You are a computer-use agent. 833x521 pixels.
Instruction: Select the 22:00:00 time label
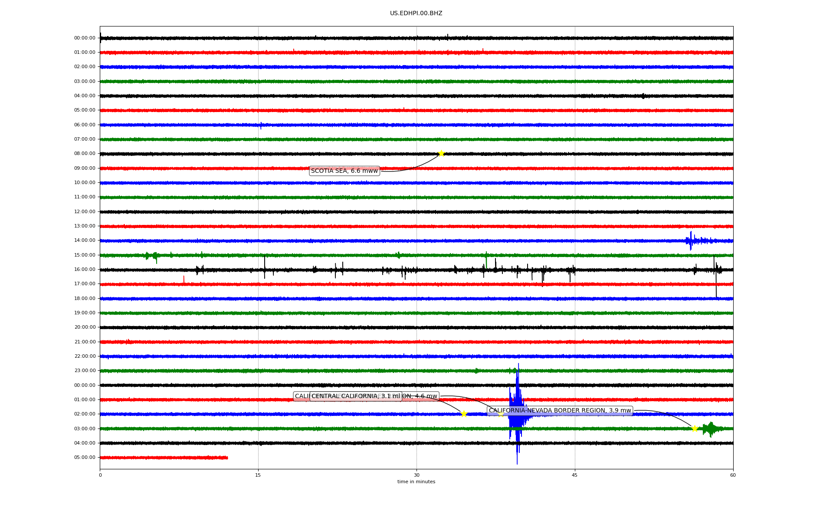[85, 356]
